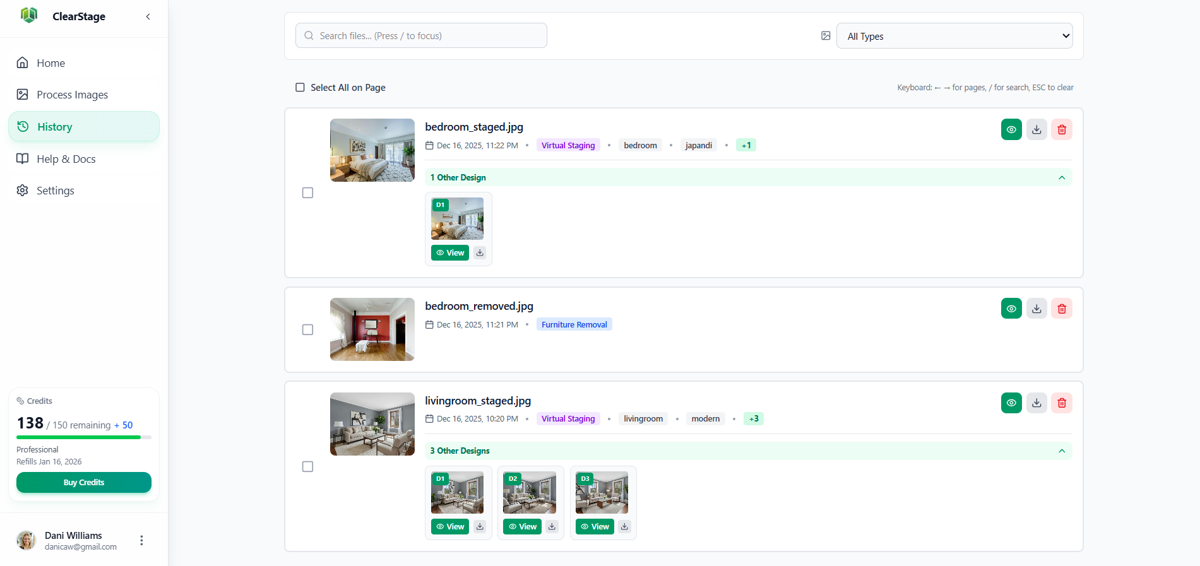
Task: Click the Furniture Removal tag
Action: [x=574, y=324]
